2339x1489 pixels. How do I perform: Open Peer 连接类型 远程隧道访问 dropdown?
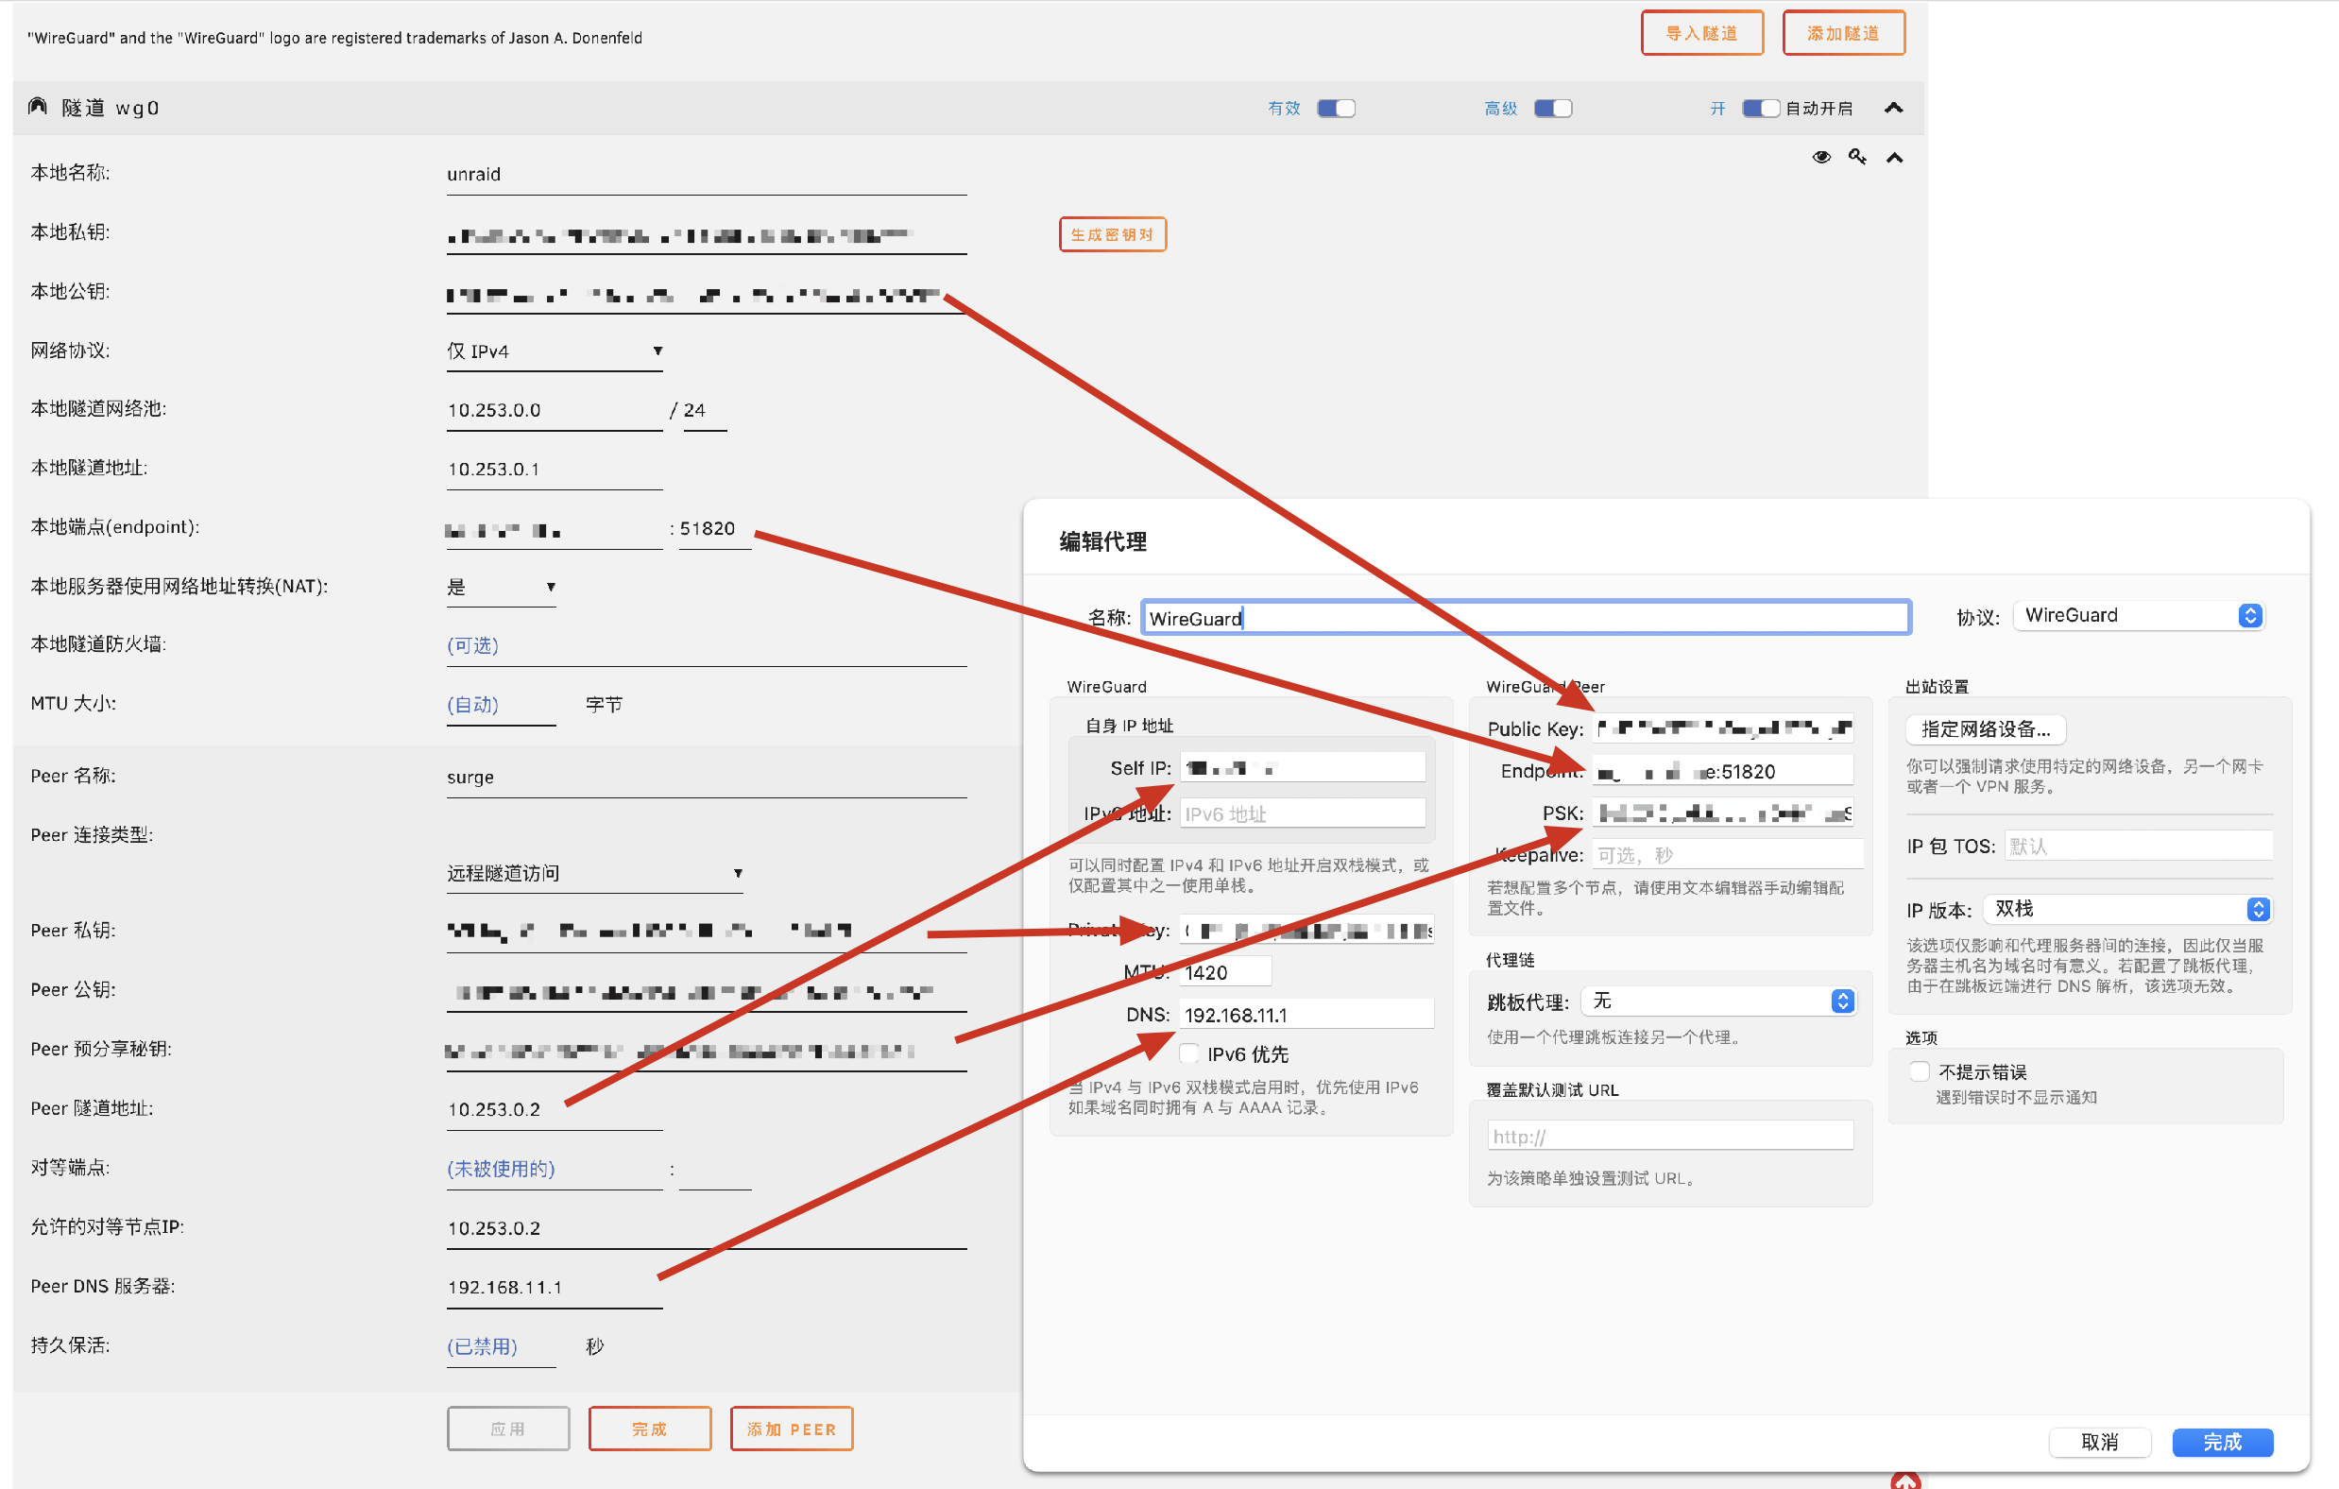[595, 873]
